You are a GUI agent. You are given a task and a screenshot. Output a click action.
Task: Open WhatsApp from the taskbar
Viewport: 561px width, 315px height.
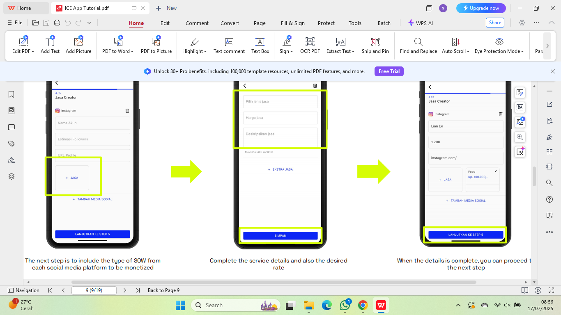(x=345, y=305)
